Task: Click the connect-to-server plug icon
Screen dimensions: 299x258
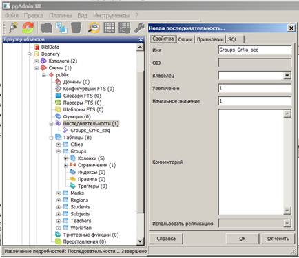Action: pos(13,28)
